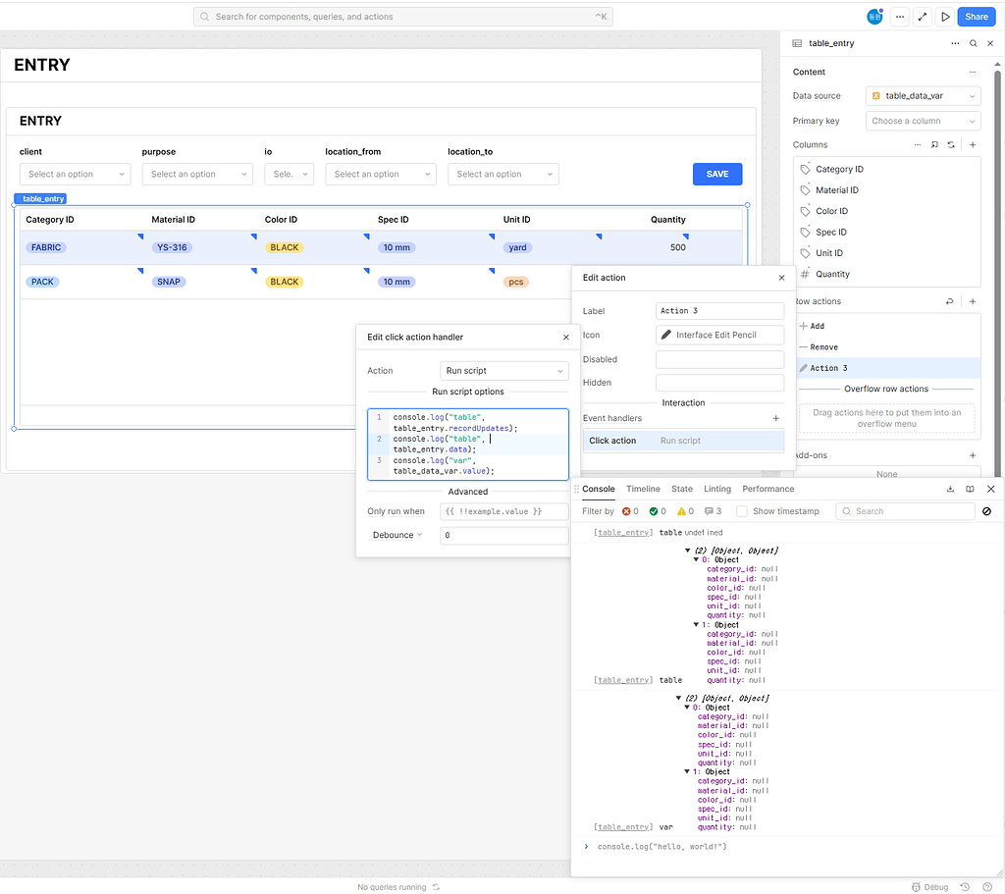Regenerate columns with the refresh icon
The height and width of the screenshot is (894, 1005).
(x=950, y=144)
